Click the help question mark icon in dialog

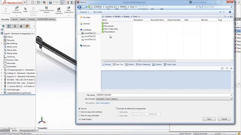[x=230, y=12]
